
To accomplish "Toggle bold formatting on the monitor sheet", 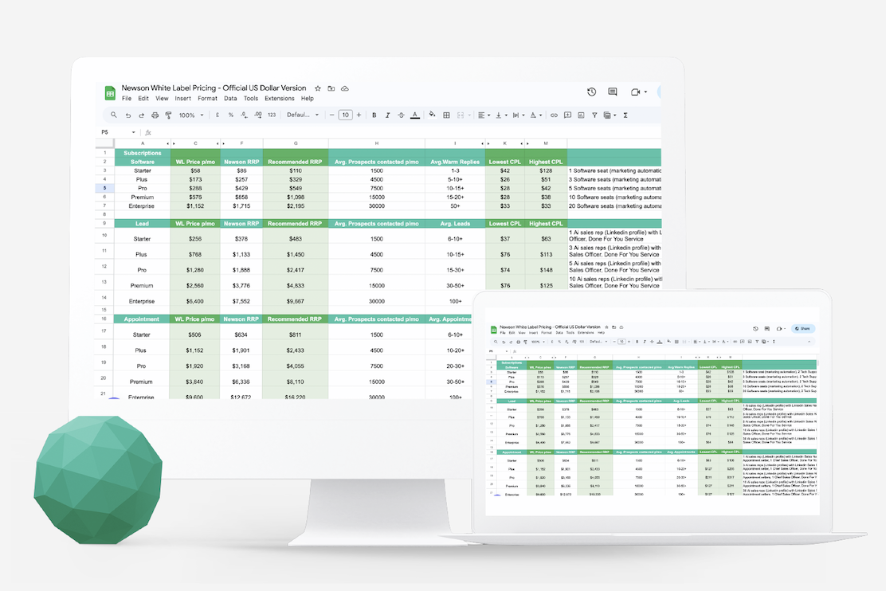I will pos(374,115).
